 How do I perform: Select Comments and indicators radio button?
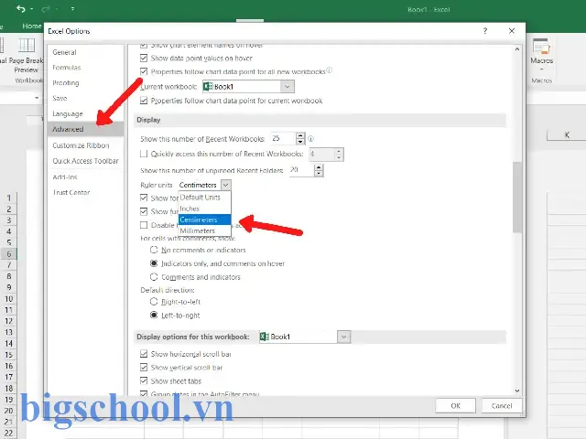(x=154, y=277)
